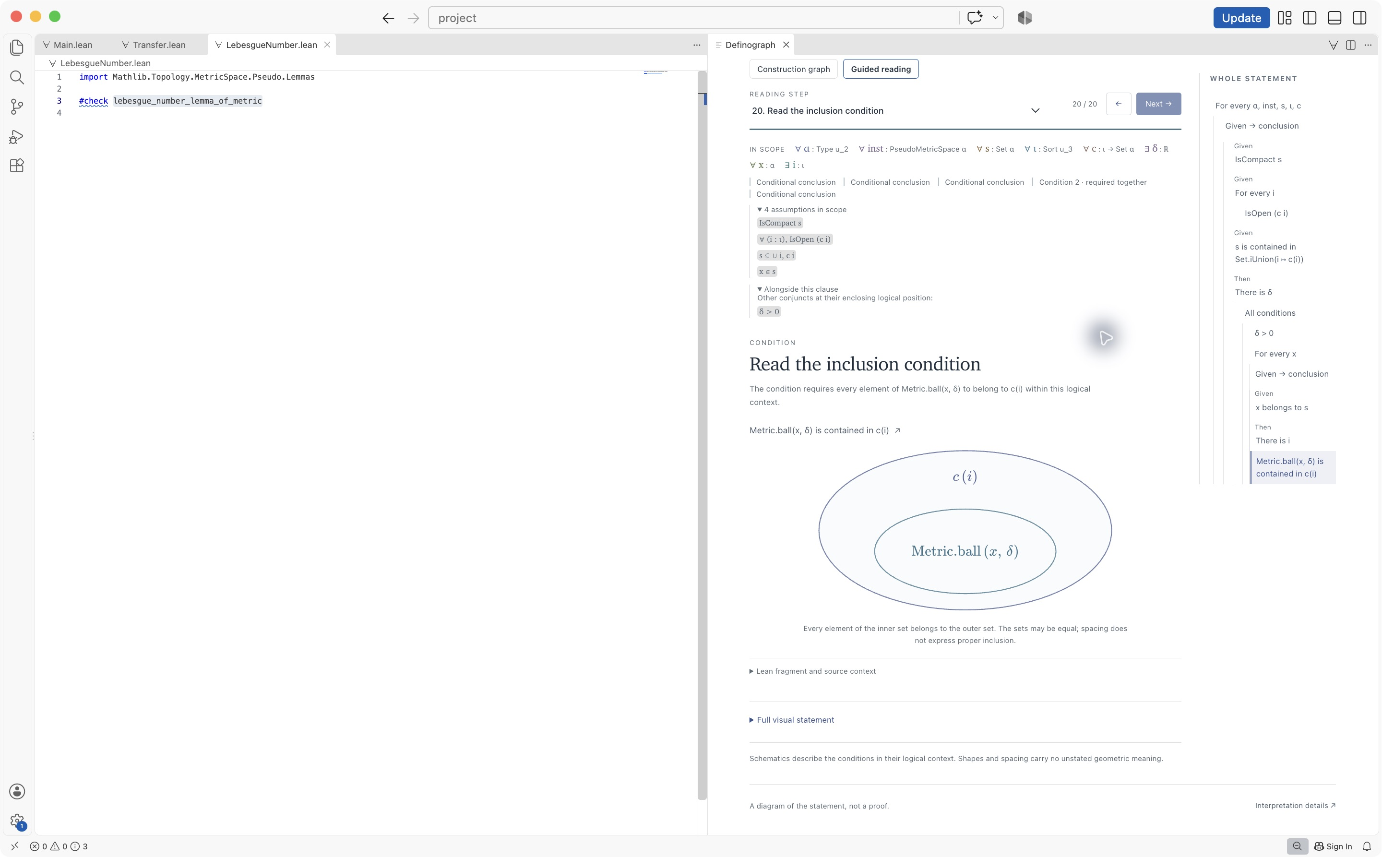Select the Construction graph view

pyautogui.click(x=793, y=69)
